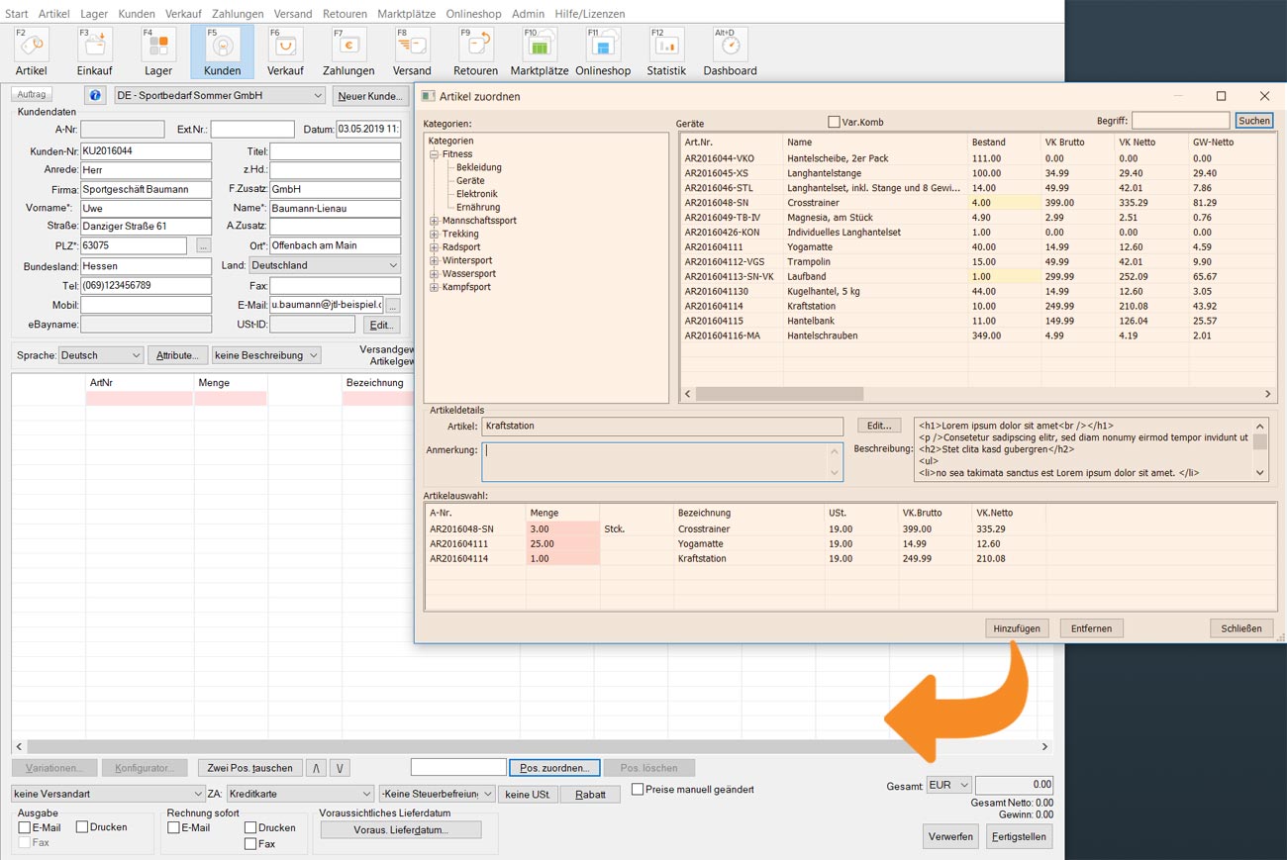Open the Hilfe/Lizenzen menu
The width and height of the screenshot is (1287, 860).
click(x=589, y=14)
